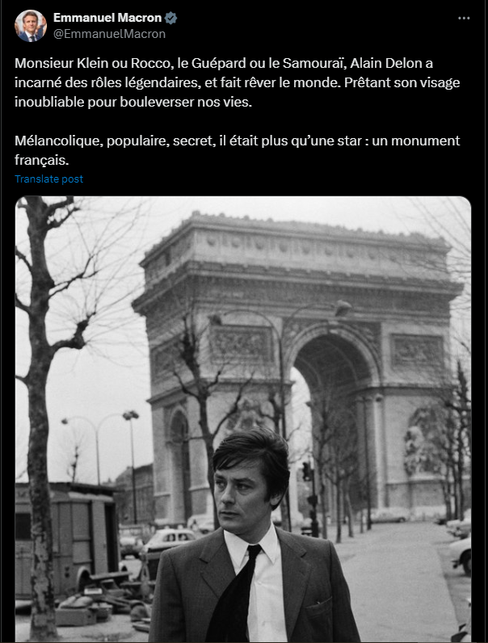488x643 pixels.
Task: Click the traffic light in the photo
Action: [x=306, y=472]
